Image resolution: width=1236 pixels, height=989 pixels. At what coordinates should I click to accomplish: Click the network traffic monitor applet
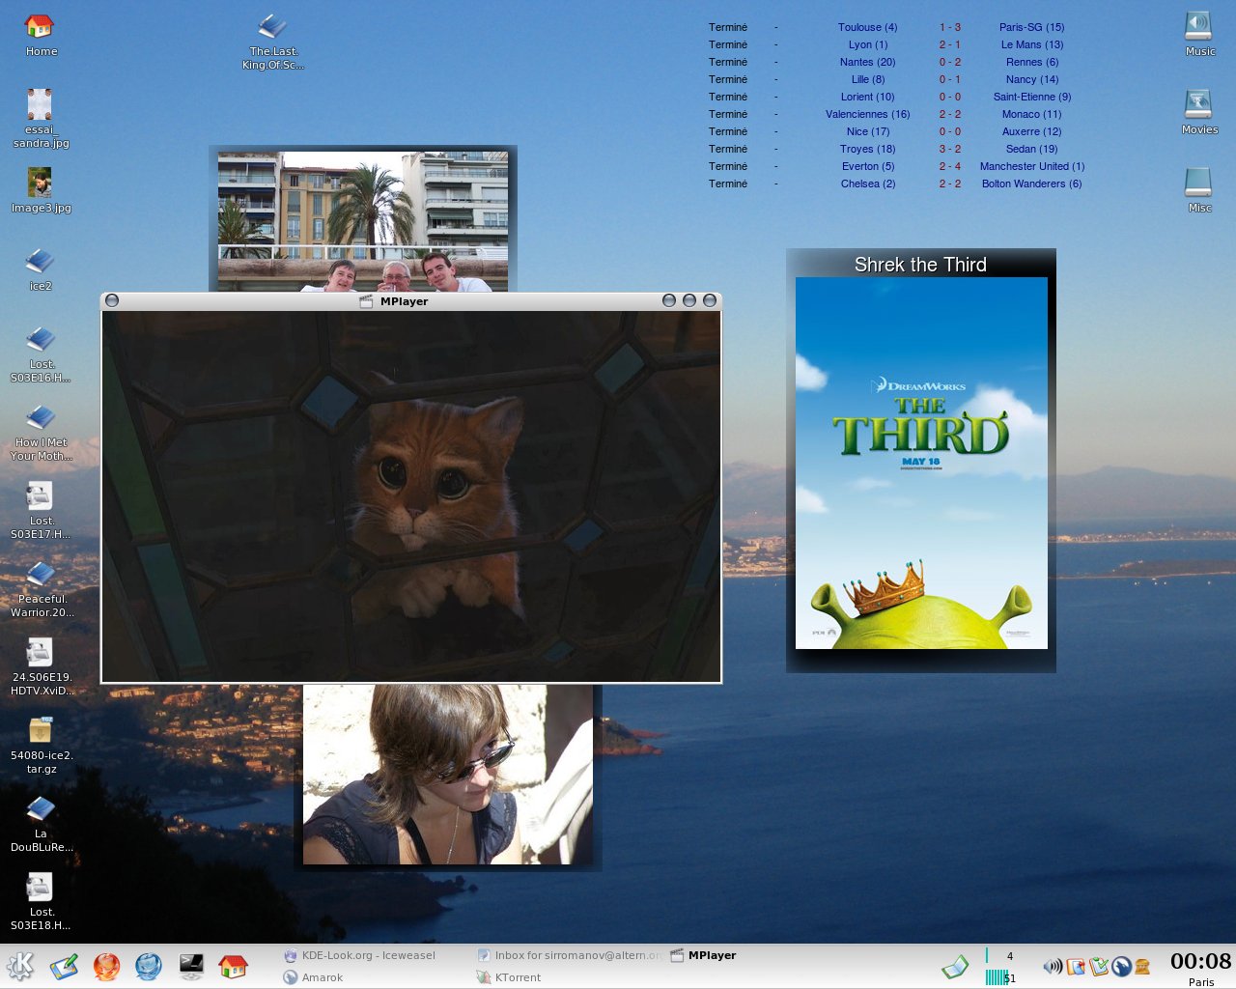[x=1000, y=967]
